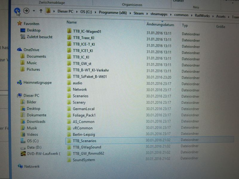Screen dimensions: 239x179
Task: Click folder icon of TTB_Traxx_KI
Action: (69, 37)
